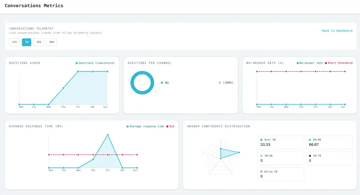Toggle the Questions (cumulative) legend item
The width and height of the screenshot is (360, 195).
(95, 63)
